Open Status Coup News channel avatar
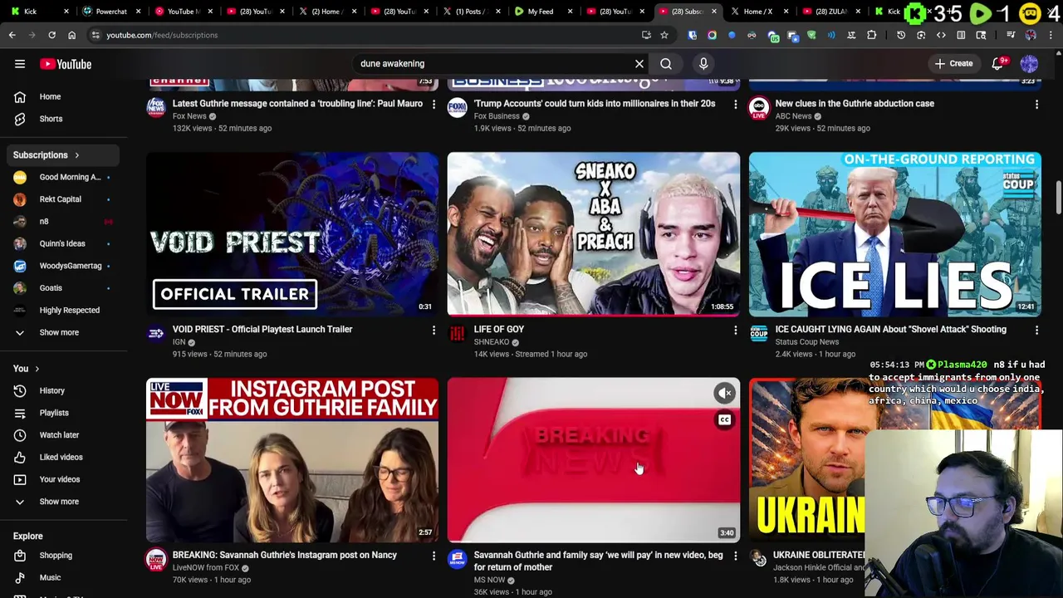 tap(759, 334)
